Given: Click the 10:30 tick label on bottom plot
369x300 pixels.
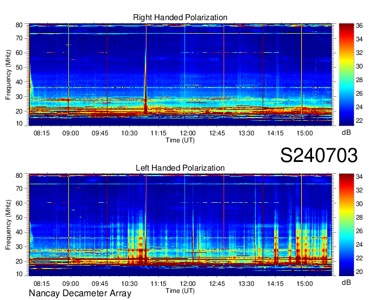Looking at the screenshot, I should click(x=129, y=284).
